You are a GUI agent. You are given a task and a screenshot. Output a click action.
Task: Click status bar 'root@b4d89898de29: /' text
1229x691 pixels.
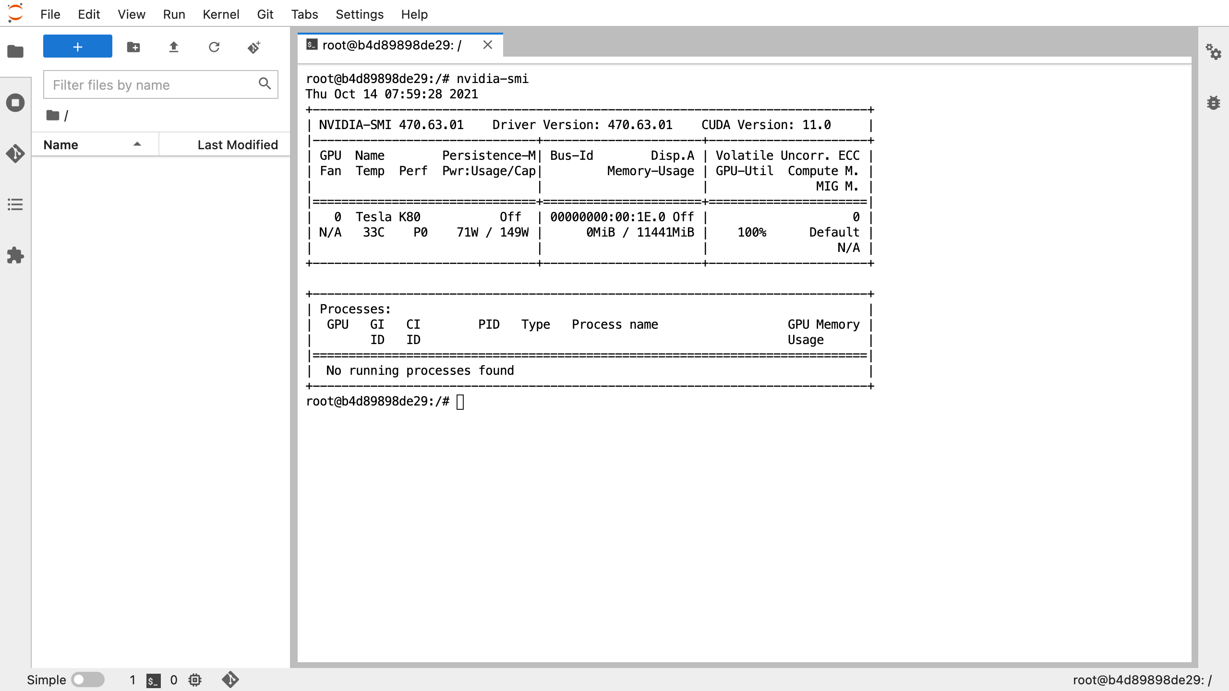tap(1143, 680)
